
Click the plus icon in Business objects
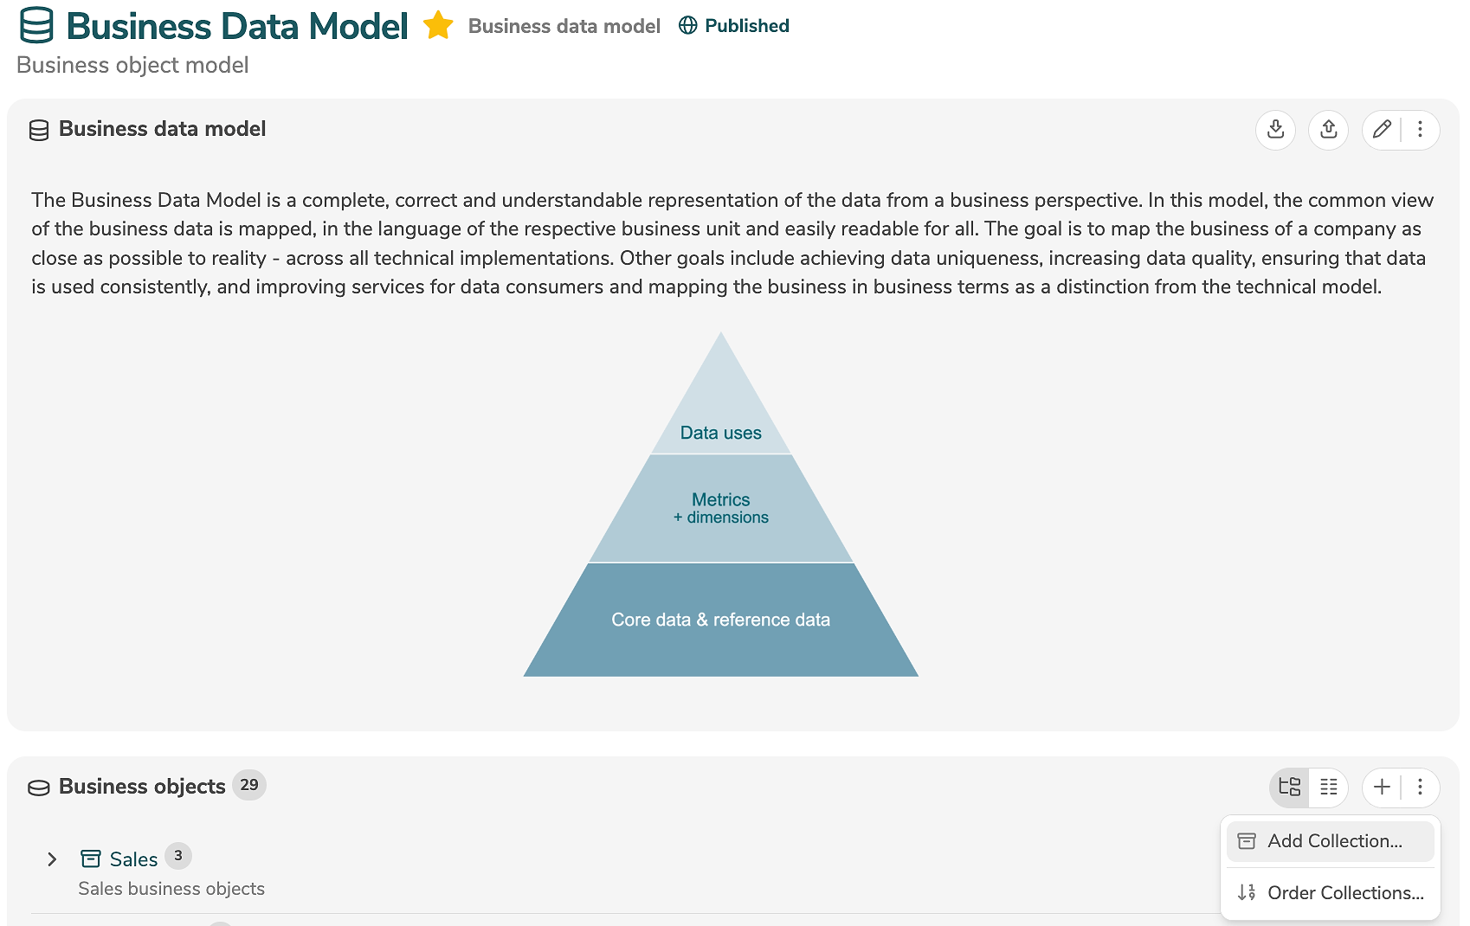(x=1382, y=787)
